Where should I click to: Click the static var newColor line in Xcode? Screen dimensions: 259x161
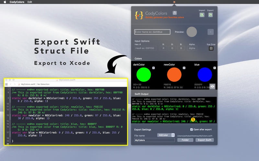pyautogui.click(x=66, y=117)
